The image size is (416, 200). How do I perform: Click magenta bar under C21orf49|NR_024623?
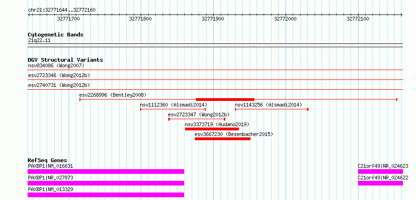click(x=380, y=171)
